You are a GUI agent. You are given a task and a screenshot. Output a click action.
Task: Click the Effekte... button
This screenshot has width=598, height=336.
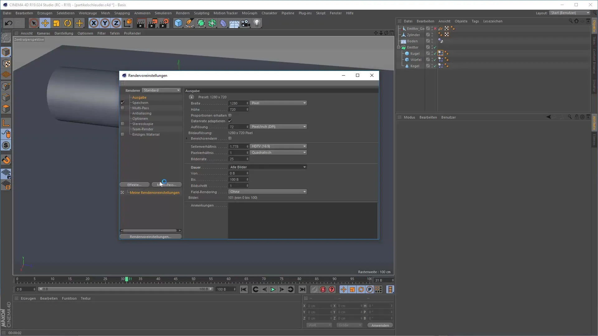pos(134,185)
